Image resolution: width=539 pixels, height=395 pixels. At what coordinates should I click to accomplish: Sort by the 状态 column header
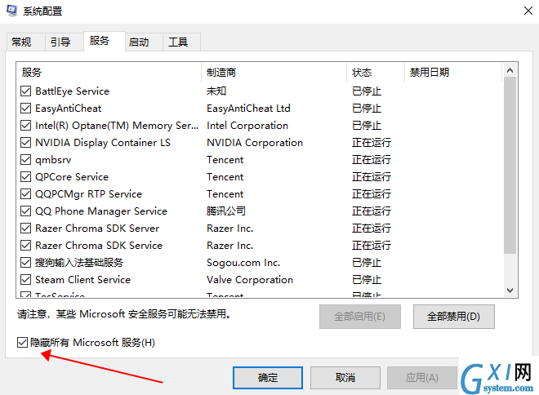tap(376, 72)
